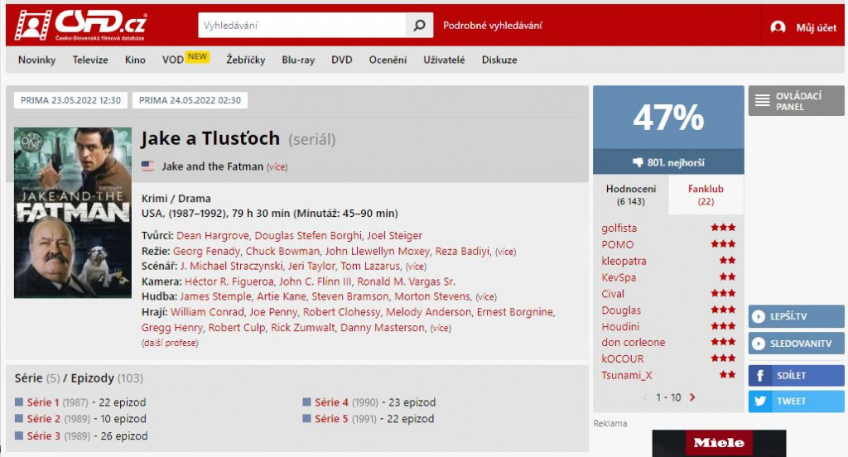The image size is (848, 457).
Task: Open the DVD menu
Action: 342,60
